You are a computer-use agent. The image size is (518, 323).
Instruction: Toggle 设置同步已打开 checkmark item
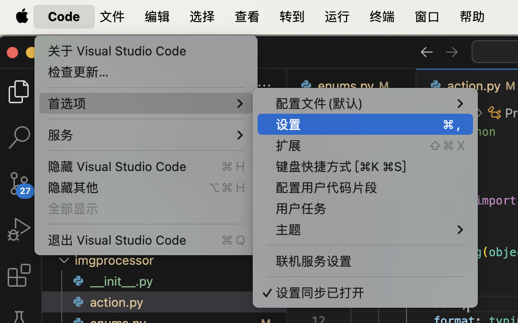click(x=365, y=293)
